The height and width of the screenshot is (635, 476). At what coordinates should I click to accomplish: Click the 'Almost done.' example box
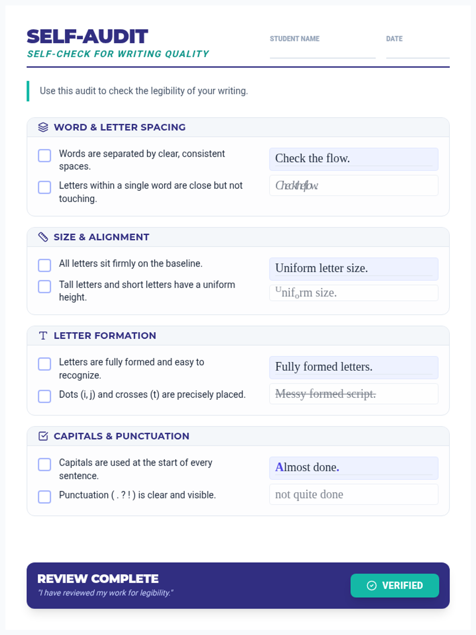(353, 468)
